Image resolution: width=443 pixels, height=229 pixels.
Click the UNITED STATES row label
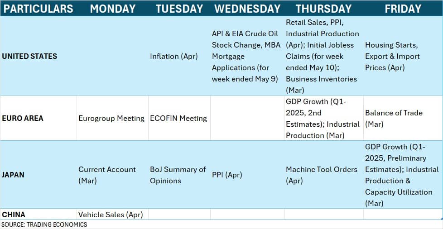click(x=29, y=56)
